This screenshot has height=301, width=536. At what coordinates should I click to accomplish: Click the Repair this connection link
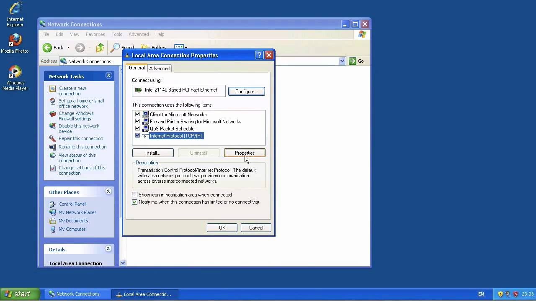coord(81,138)
